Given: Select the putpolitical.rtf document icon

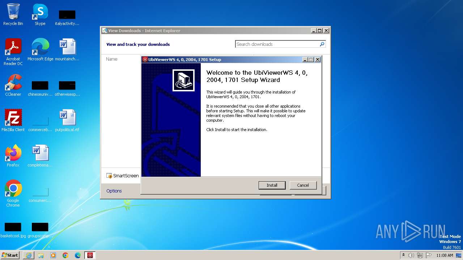Looking at the screenshot, I should [x=67, y=120].
